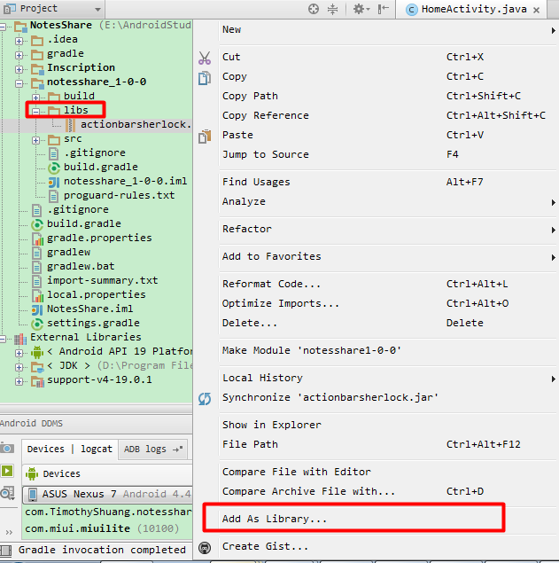Switch to Devices | logcat tab
559x563 pixels.
tap(70, 450)
